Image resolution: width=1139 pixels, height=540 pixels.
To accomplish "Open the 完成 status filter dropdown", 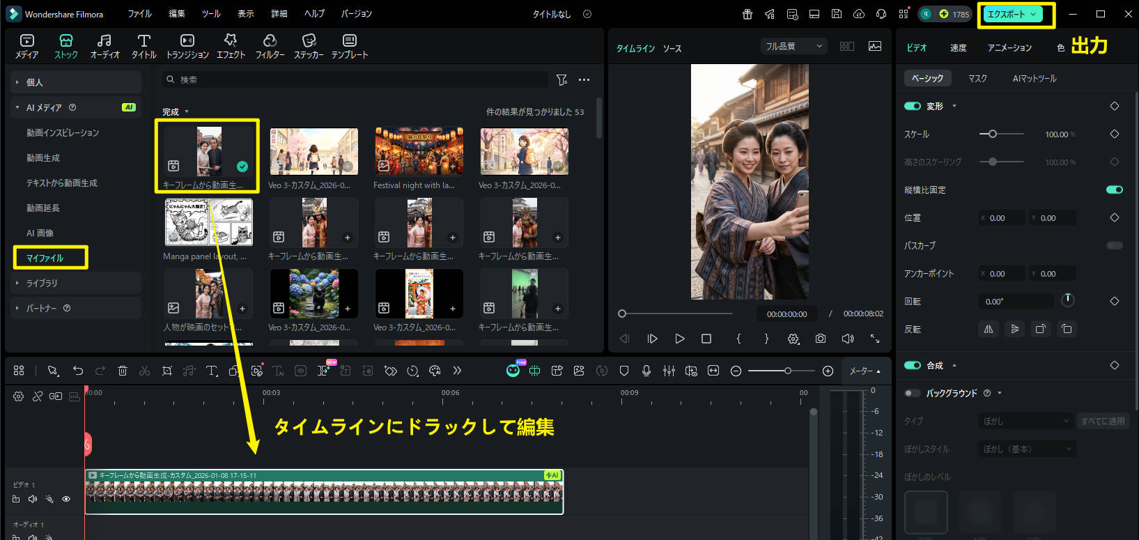I will [x=176, y=111].
